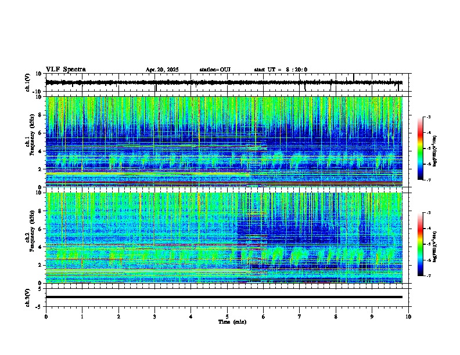The width and height of the screenshot is (460, 355).
Task: Click the "ch.3(V)" axis label
Action: click(28, 298)
